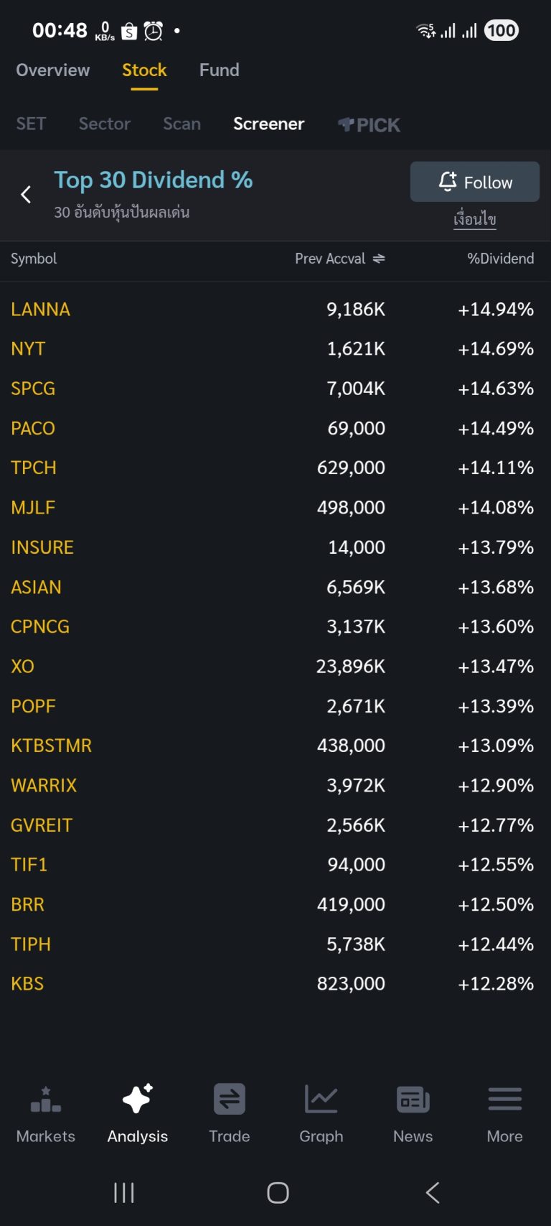Viewport: 551px width, 1226px height.
Task: Sort by the %Dividend column header
Action: (x=500, y=259)
